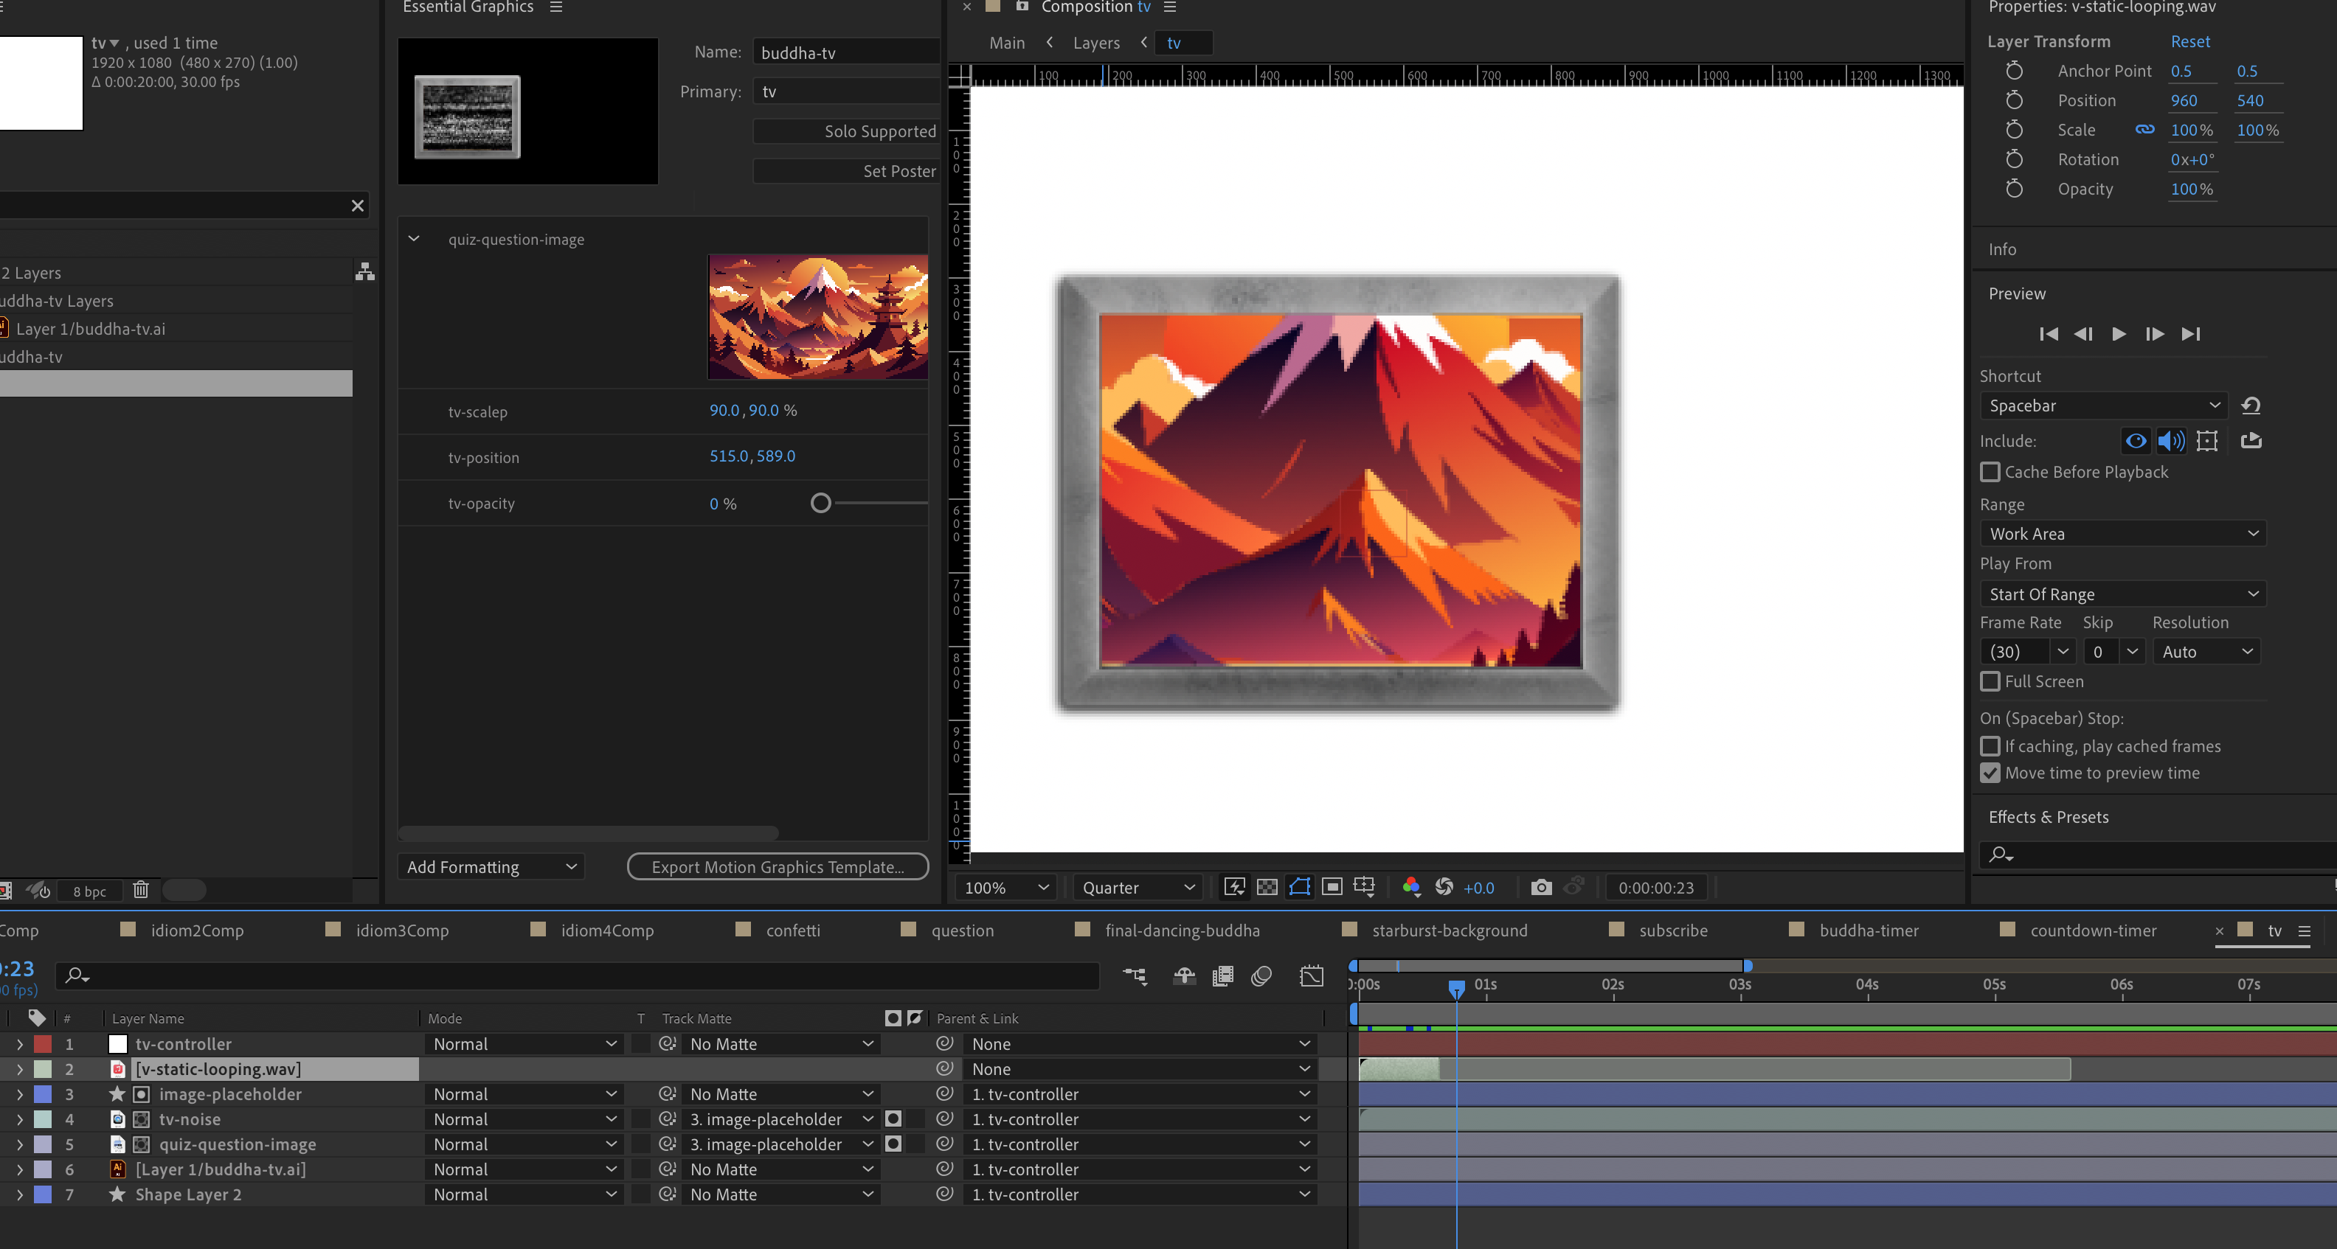
Task: Switch to the buddha-timer timeline tab
Action: tap(1868, 930)
